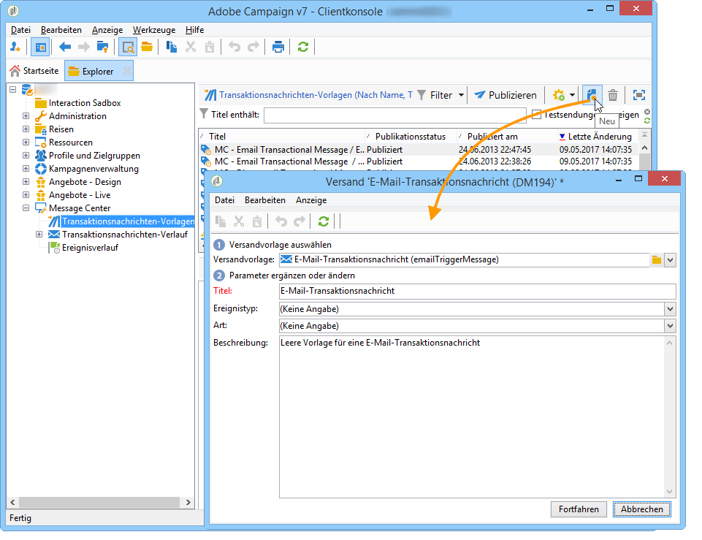Expand the Administration tree node
Image resolution: width=702 pixels, height=540 pixels.
26,116
